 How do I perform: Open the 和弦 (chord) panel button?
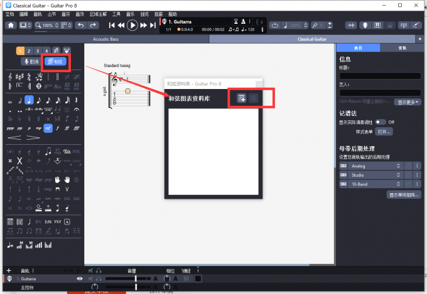(55, 61)
